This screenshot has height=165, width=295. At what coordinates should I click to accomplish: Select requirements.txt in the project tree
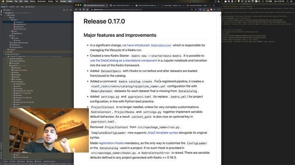tap(17, 47)
